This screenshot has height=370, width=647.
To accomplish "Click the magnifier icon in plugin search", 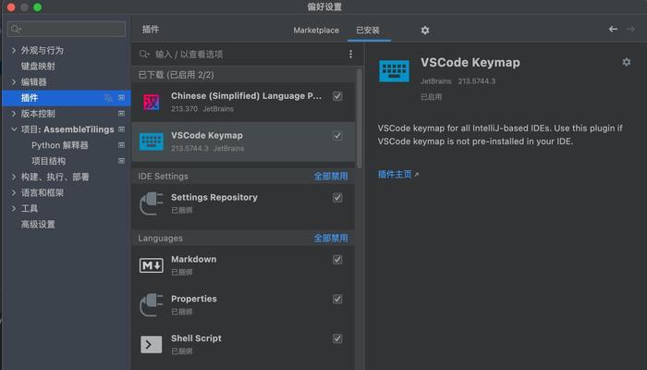I will pyautogui.click(x=144, y=54).
